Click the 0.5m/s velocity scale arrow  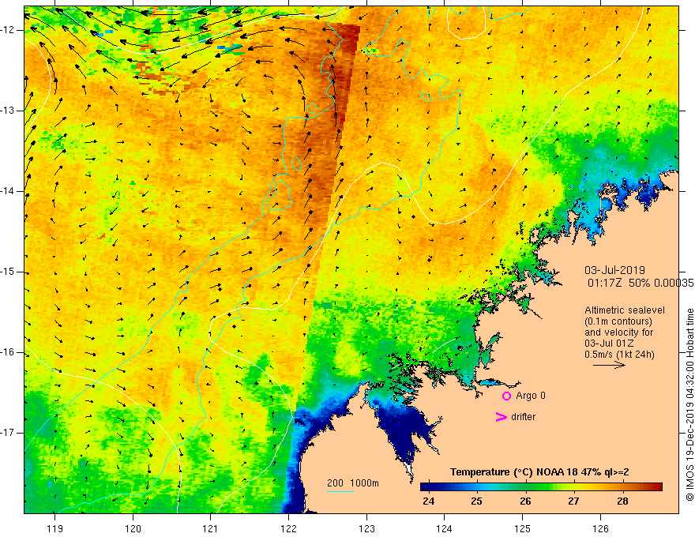tap(609, 365)
